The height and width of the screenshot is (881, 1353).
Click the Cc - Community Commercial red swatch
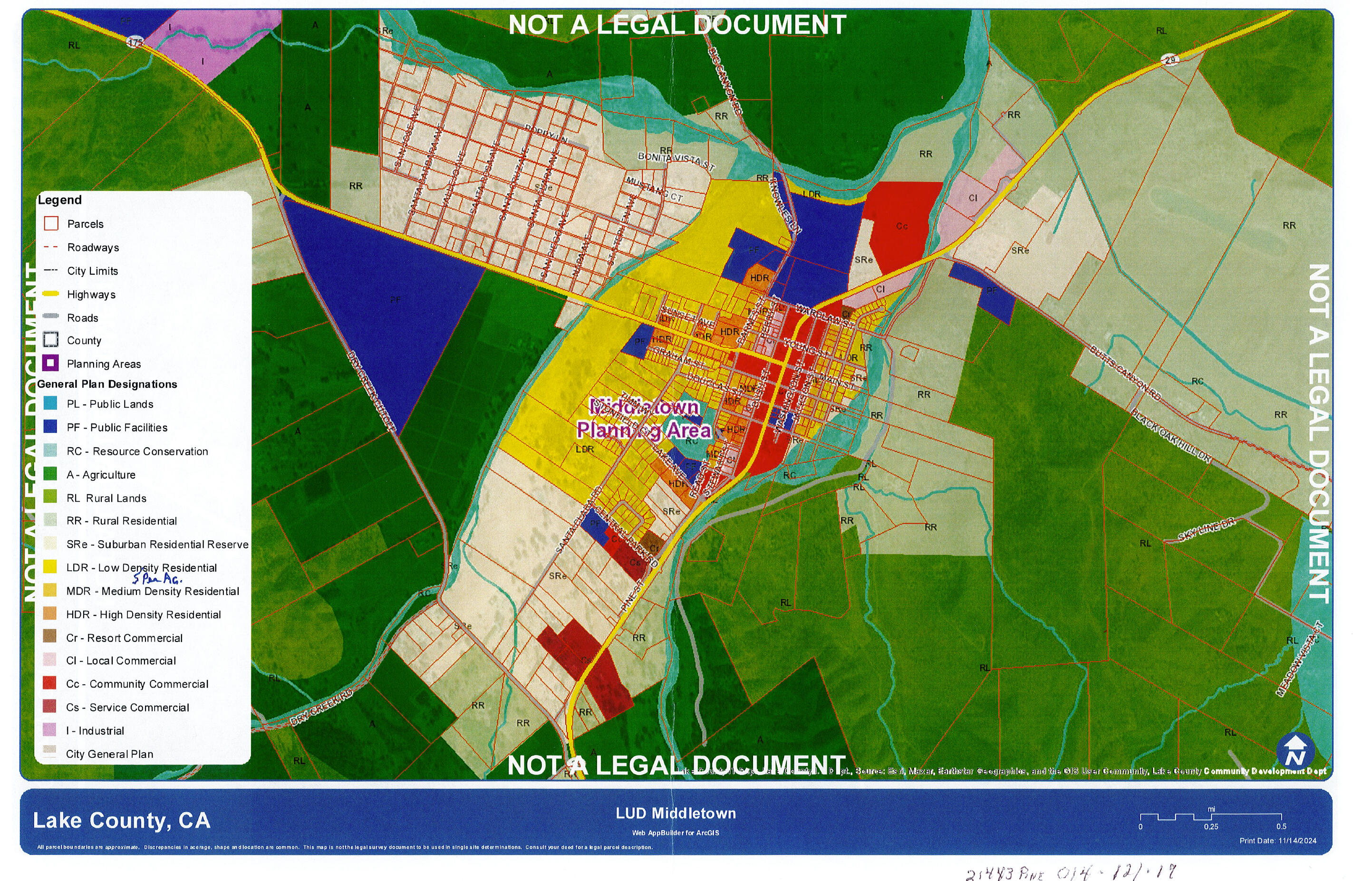tap(49, 683)
